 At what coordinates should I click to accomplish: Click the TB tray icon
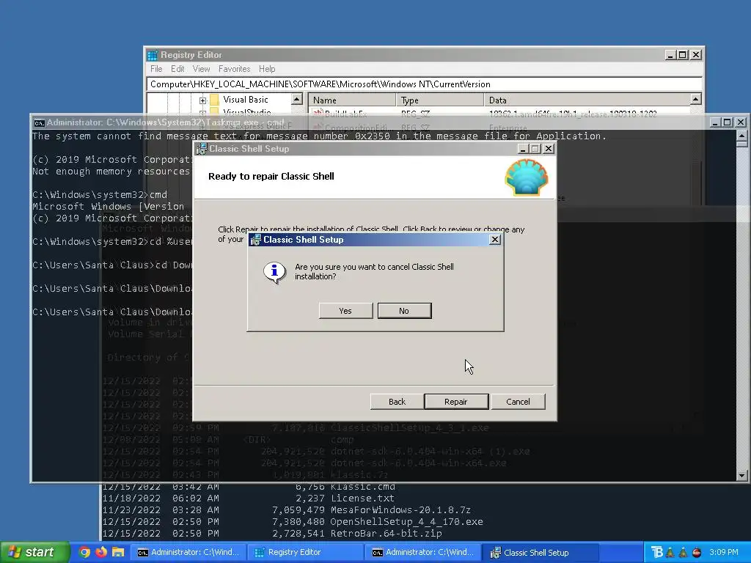coord(657,552)
